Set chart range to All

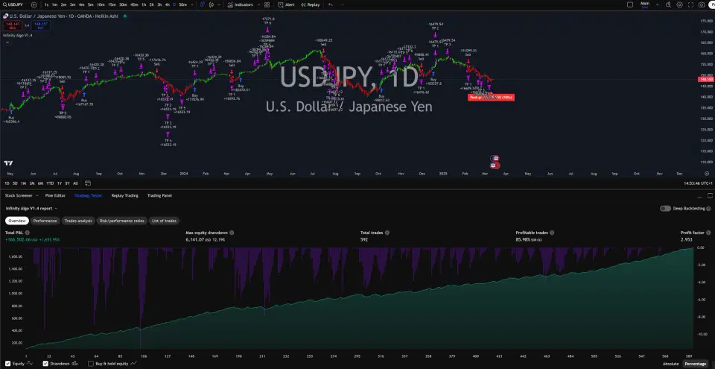(x=75, y=183)
